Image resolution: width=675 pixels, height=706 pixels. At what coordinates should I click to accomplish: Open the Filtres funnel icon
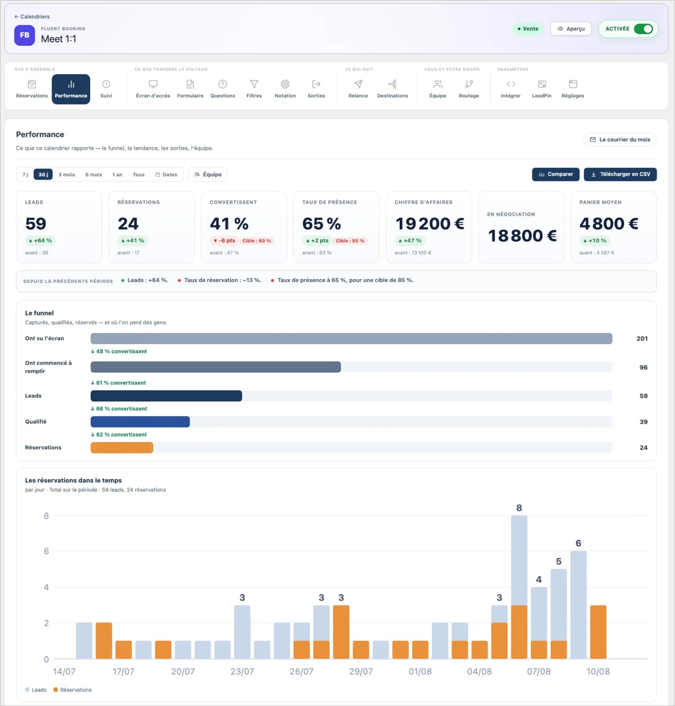pos(254,84)
